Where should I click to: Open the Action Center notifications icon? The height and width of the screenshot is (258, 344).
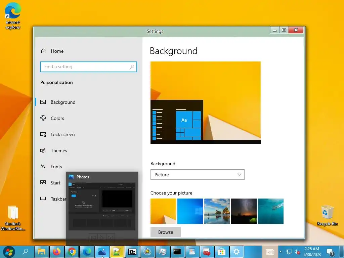(330, 252)
